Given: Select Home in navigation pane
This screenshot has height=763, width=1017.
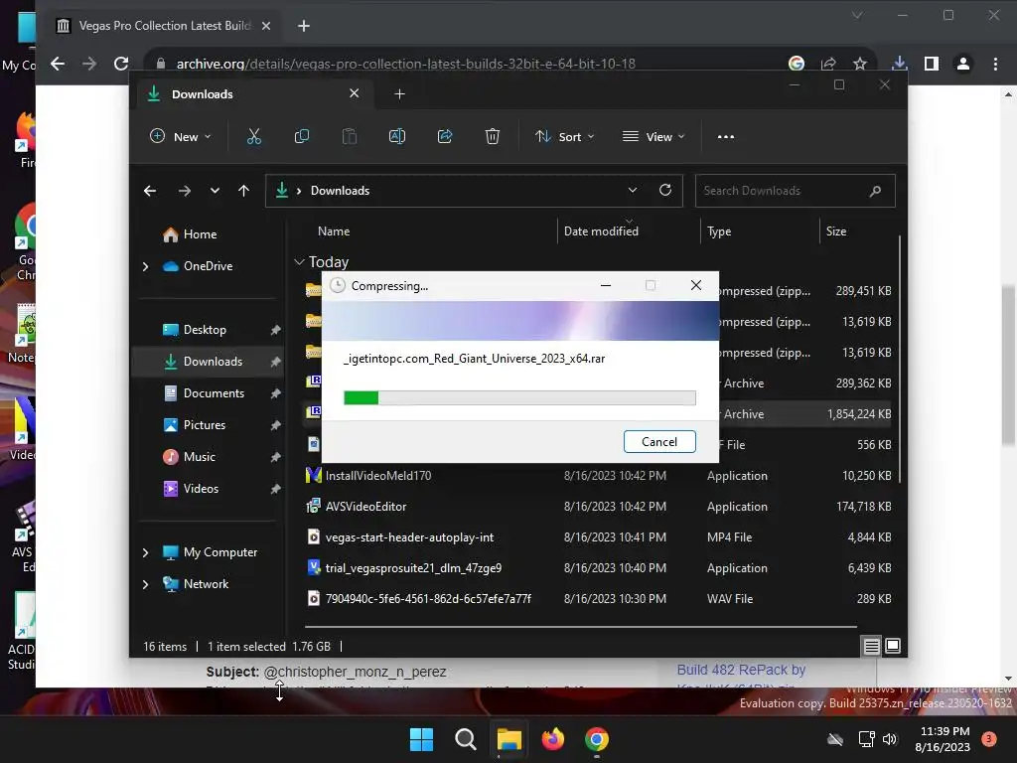Looking at the screenshot, I should [200, 234].
